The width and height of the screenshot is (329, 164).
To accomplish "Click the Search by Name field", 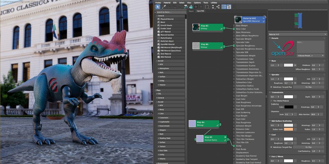I will (170, 12).
